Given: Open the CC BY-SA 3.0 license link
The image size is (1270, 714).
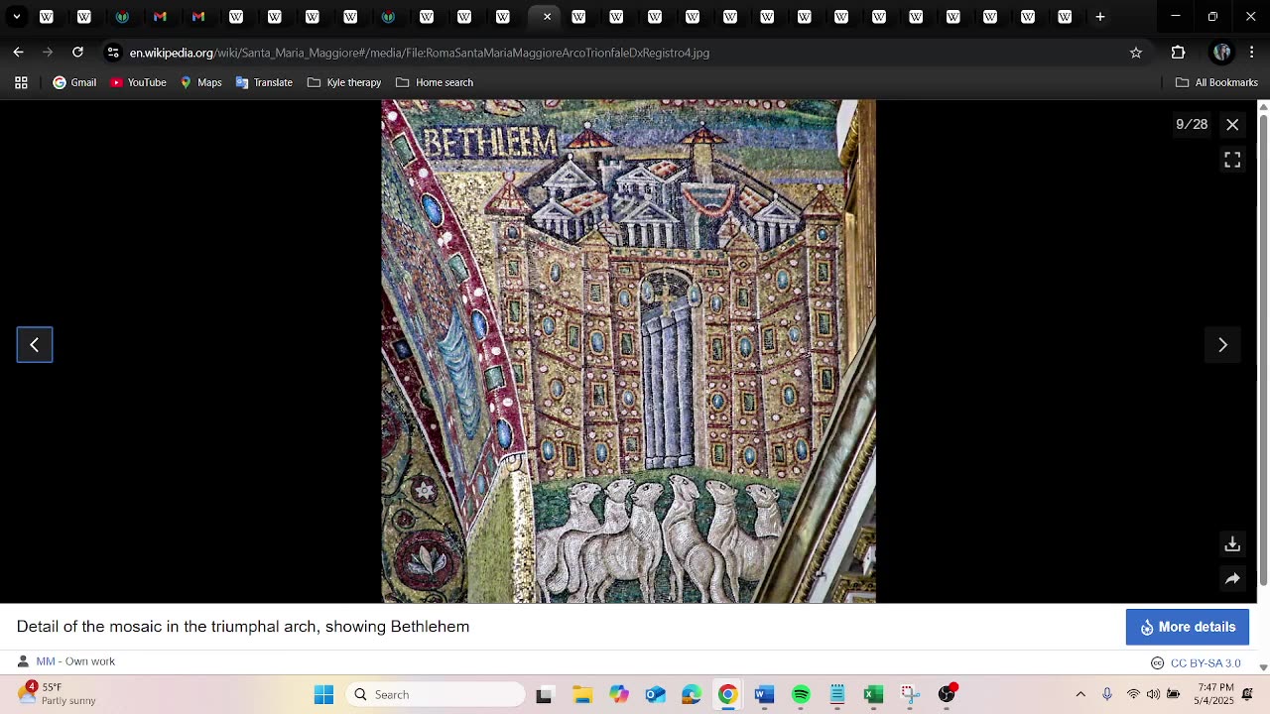Looking at the screenshot, I should (x=1206, y=662).
